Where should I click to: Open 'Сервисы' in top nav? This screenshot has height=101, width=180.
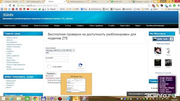tap(80, 26)
